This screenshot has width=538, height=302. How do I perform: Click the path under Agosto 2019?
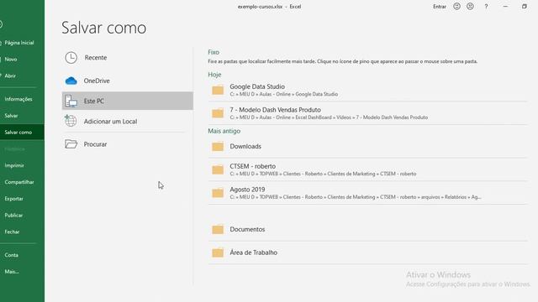click(356, 197)
